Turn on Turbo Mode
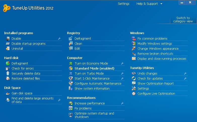The image size is (197, 122). (89, 73)
